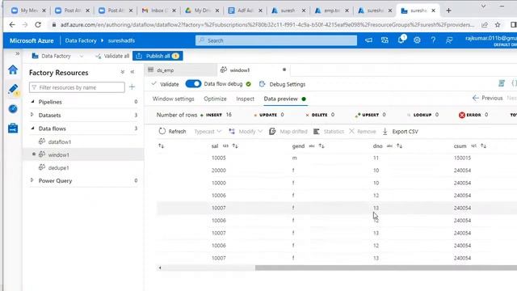Viewport: 517px width, 291px height.
Task: Open the Author pencil icon in sidebar
Action: [13, 90]
